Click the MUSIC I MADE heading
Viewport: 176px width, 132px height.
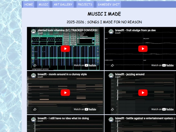click(x=104, y=14)
